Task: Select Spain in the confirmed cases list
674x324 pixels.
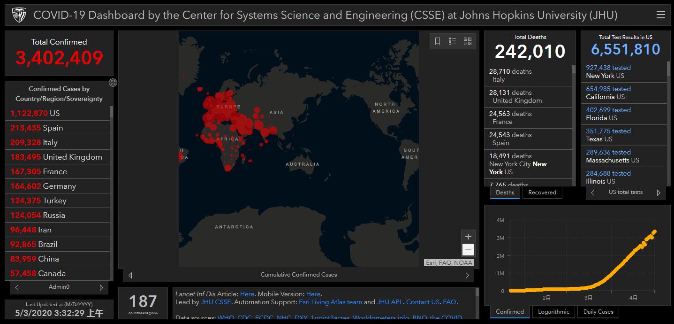Action: coord(58,128)
